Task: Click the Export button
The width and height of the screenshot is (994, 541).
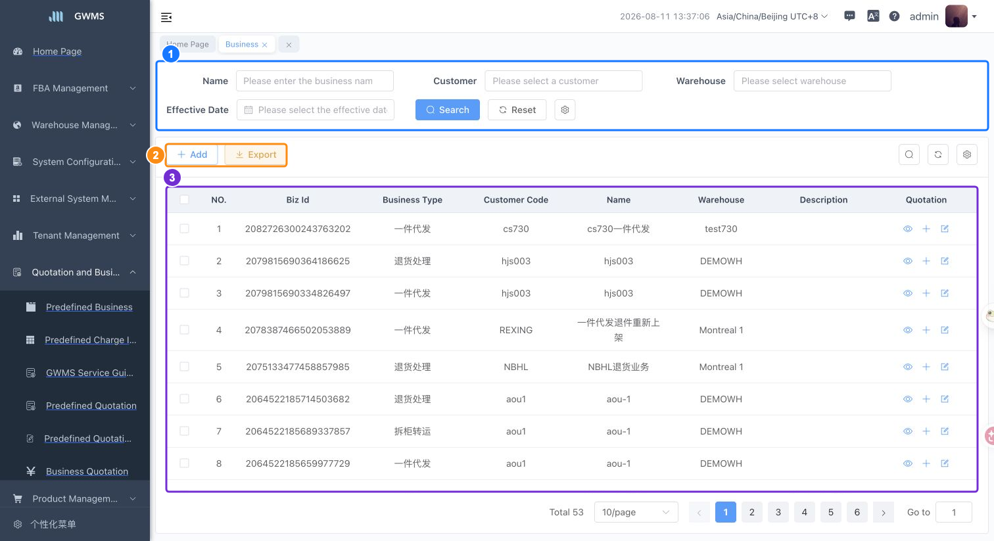Action: [256, 154]
